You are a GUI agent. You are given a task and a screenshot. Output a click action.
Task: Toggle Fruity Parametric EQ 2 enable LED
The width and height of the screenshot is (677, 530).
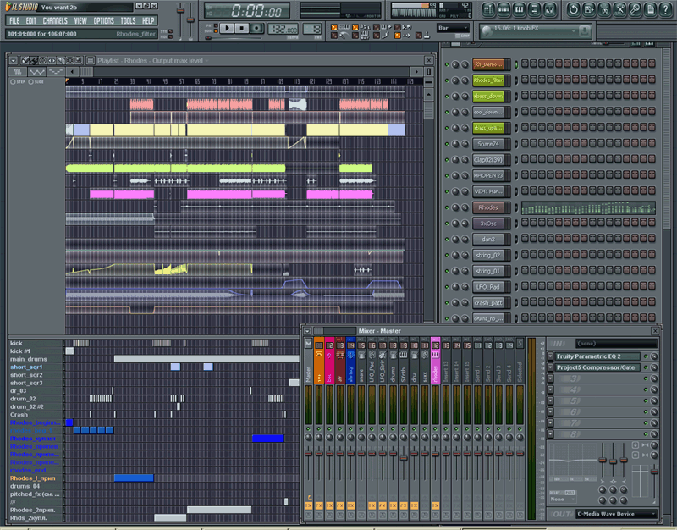pyautogui.click(x=646, y=356)
